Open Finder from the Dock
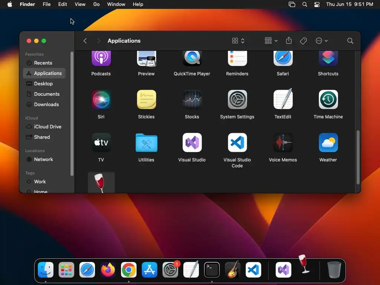The height and width of the screenshot is (285, 380). point(46,270)
